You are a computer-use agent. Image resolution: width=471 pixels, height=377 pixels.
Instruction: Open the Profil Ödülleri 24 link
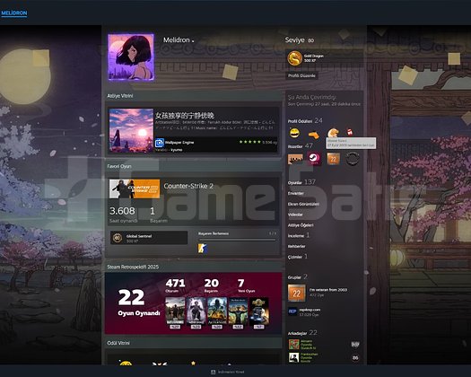click(305, 121)
